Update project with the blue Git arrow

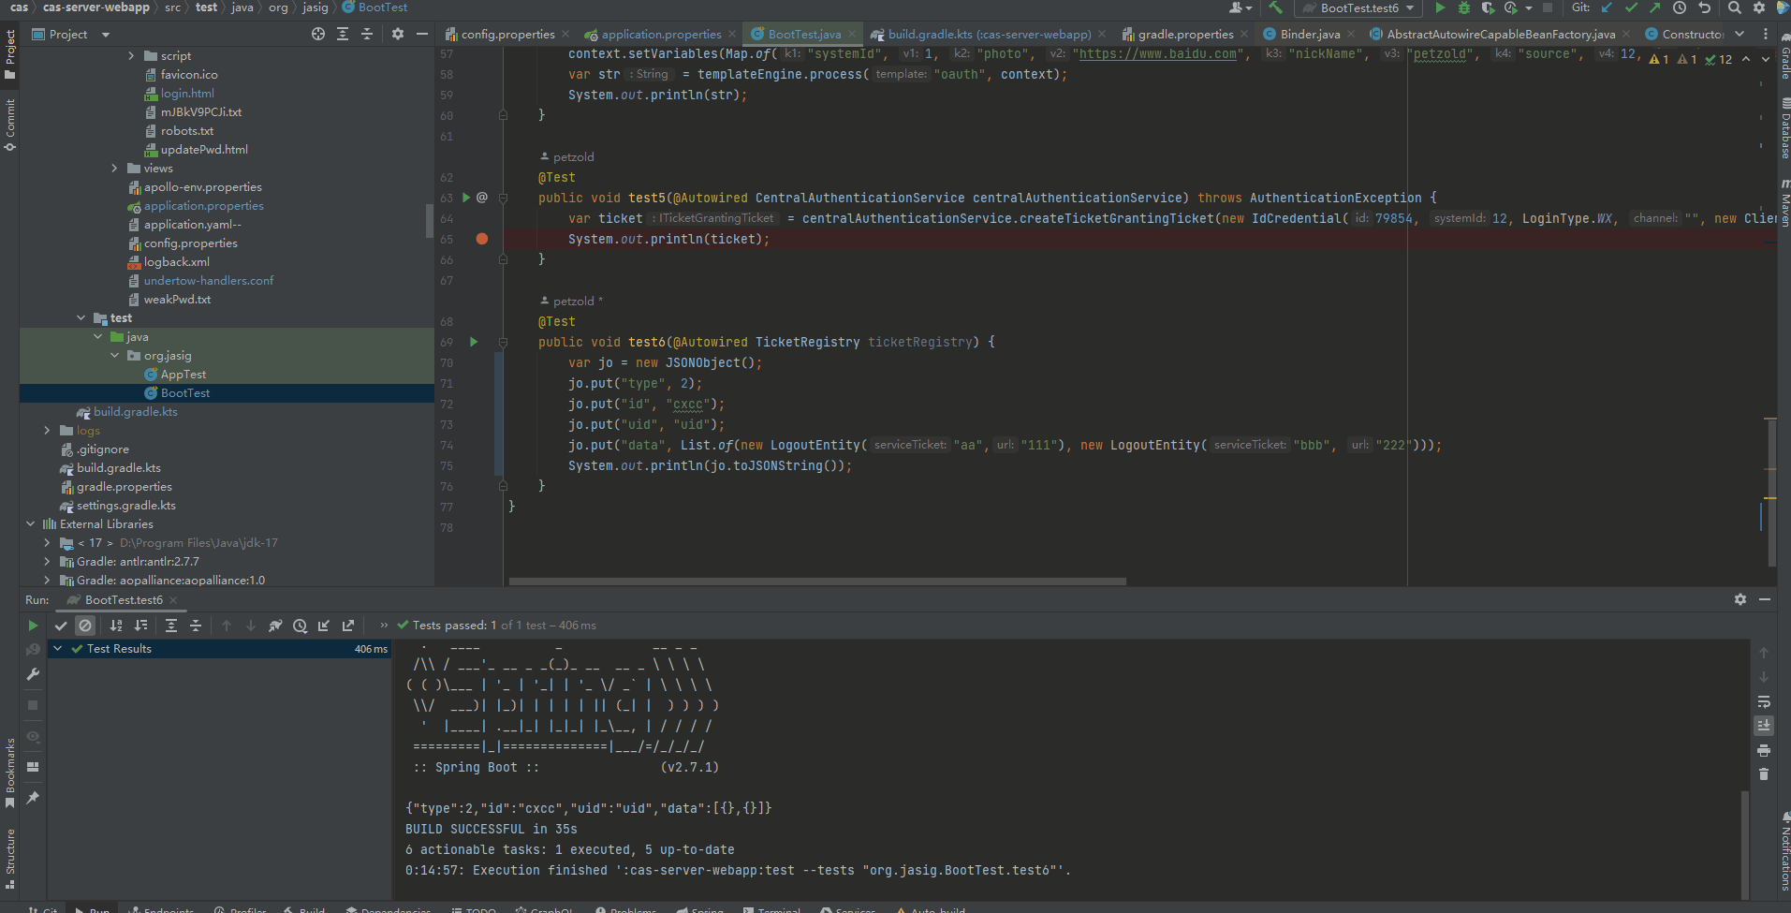pos(1607,7)
